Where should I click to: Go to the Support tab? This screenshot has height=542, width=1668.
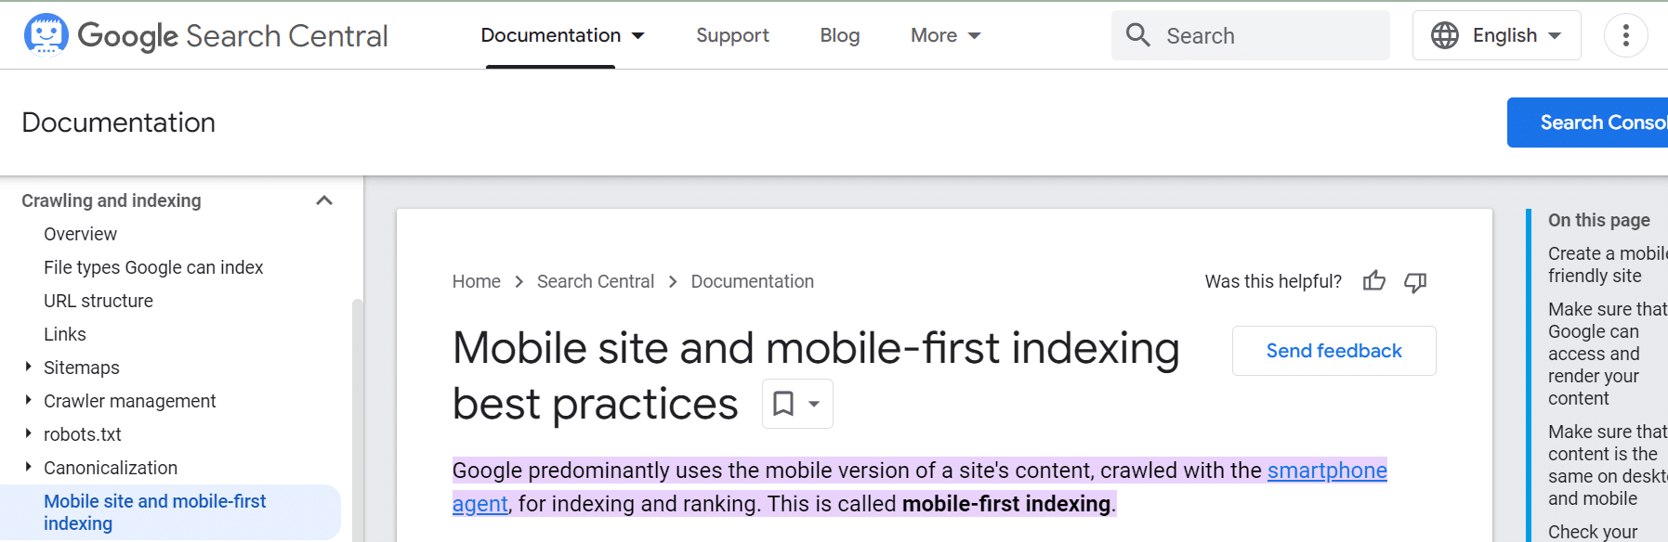[x=732, y=35]
